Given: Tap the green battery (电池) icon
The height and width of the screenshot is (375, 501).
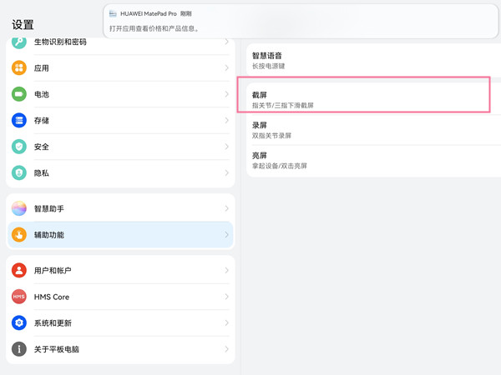Looking at the screenshot, I should 19,94.
